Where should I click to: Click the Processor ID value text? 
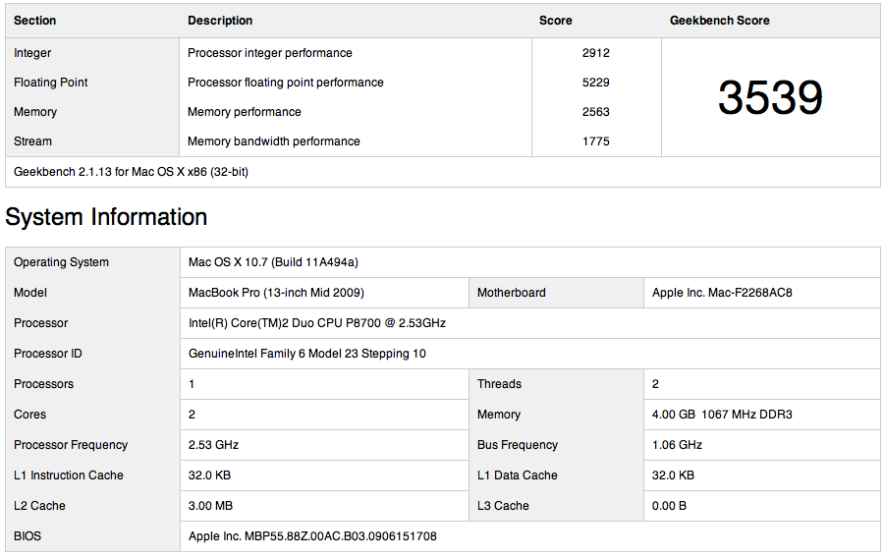pos(306,354)
